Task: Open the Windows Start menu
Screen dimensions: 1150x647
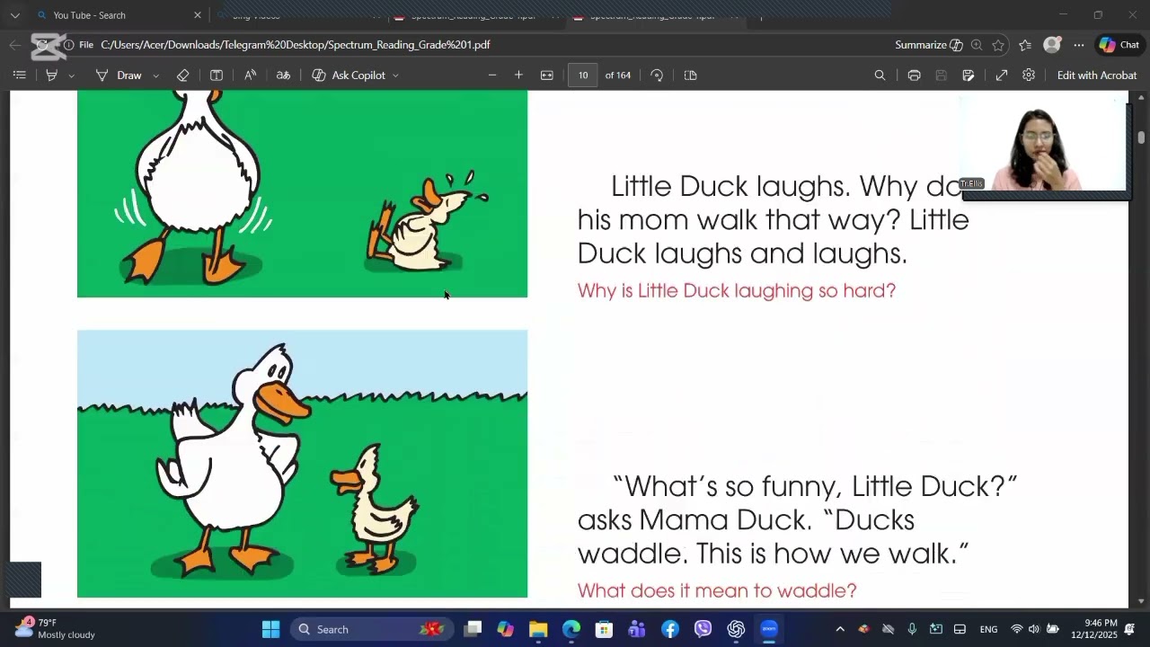Action: [x=270, y=629]
